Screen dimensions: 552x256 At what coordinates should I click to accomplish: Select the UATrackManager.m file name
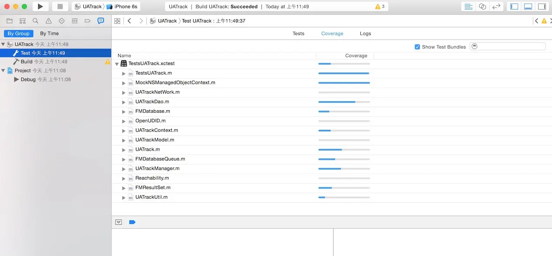point(157,168)
